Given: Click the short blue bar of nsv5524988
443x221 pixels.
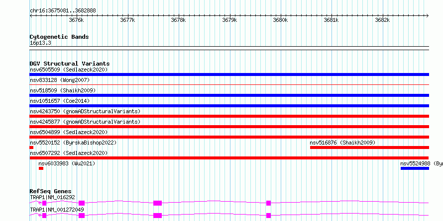Looking at the screenshot, I should pos(415,168).
